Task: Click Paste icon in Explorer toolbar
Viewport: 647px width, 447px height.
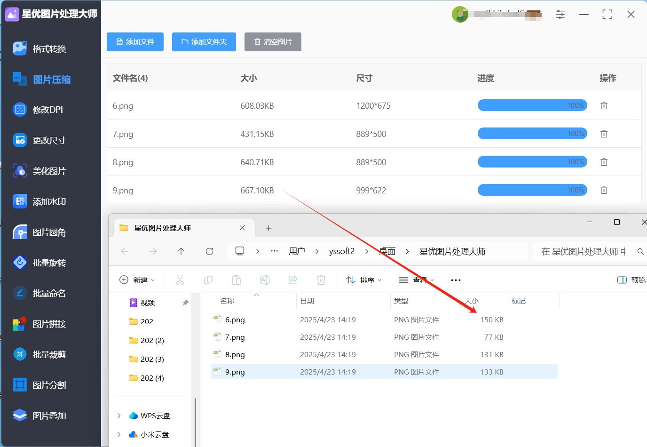Action: pos(237,280)
